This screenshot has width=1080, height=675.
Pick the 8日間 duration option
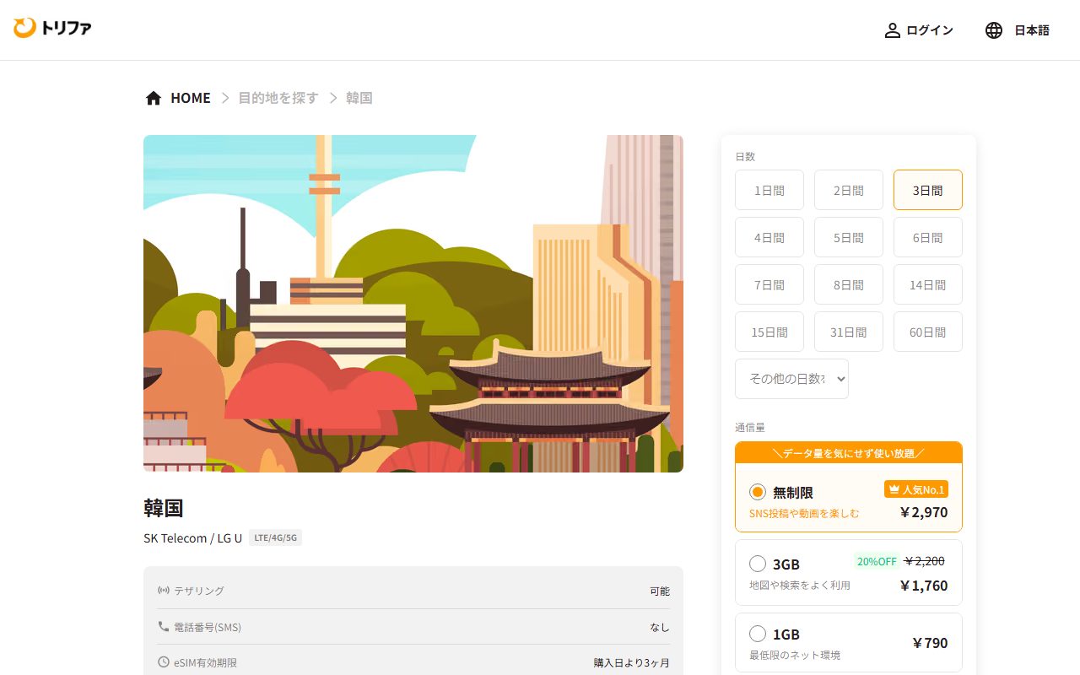pos(849,284)
